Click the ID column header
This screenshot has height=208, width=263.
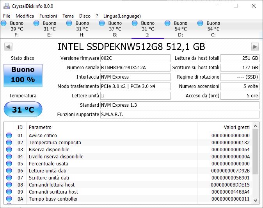20,127
